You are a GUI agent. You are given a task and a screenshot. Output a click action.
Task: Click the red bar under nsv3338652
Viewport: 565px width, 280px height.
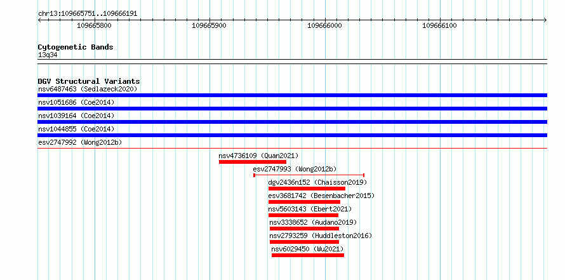tap(304, 229)
